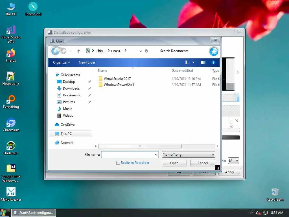Open Notepad++ desktop shortcut
Screen dimensions: 289x217
11,79
